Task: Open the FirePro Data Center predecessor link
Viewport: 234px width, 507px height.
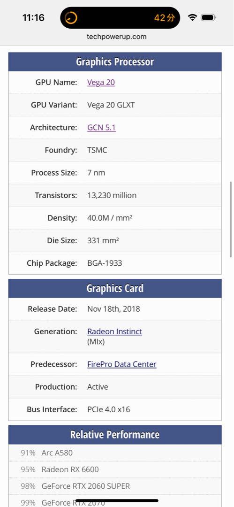Action: pyautogui.click(x=122, y=364)
